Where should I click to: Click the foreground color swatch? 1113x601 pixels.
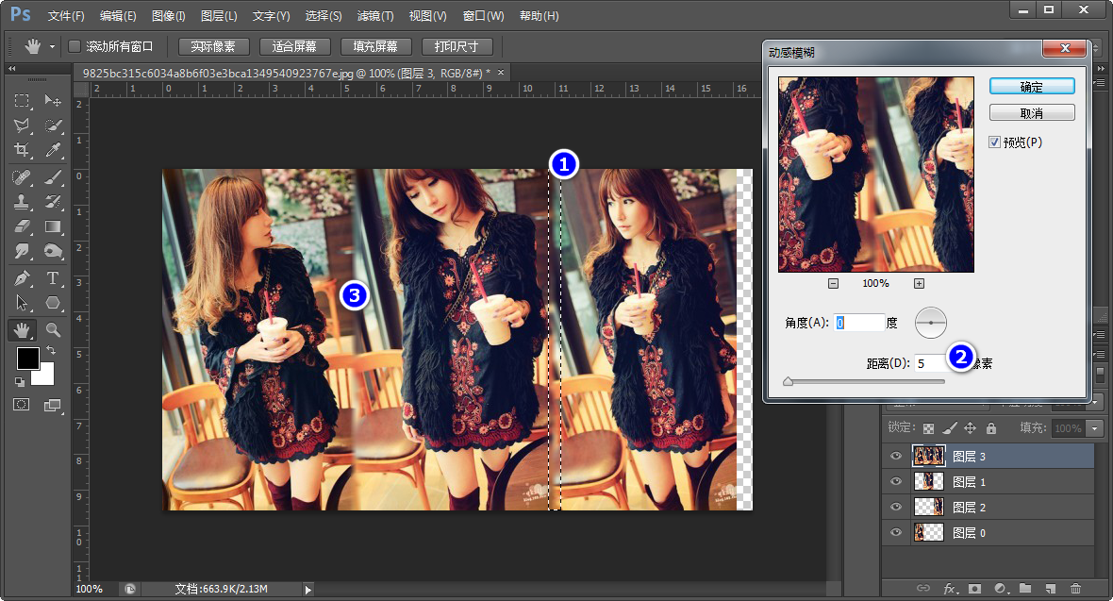[x=27, y=359]
